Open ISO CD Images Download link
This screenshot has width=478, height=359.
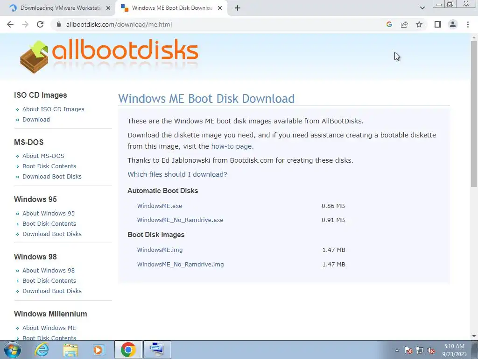[x=36, y=119]
